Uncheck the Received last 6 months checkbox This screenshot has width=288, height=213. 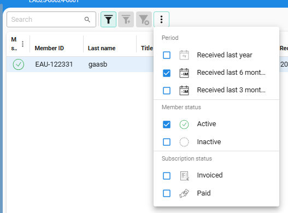point(167,73)
